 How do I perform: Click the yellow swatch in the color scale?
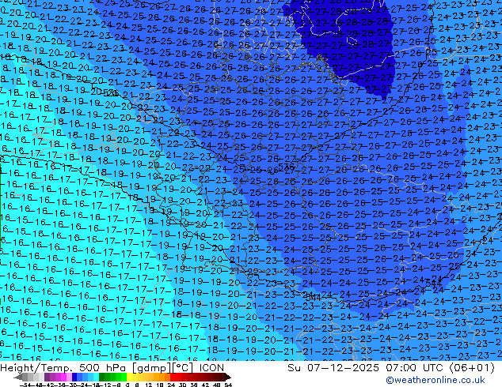[130, 378]
